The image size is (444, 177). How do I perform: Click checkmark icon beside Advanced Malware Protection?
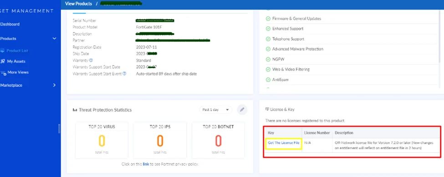point(268,49)
